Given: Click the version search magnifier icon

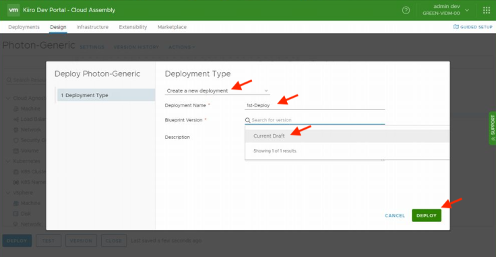Looking at the screenshot, I should click(x=248, y=120).
